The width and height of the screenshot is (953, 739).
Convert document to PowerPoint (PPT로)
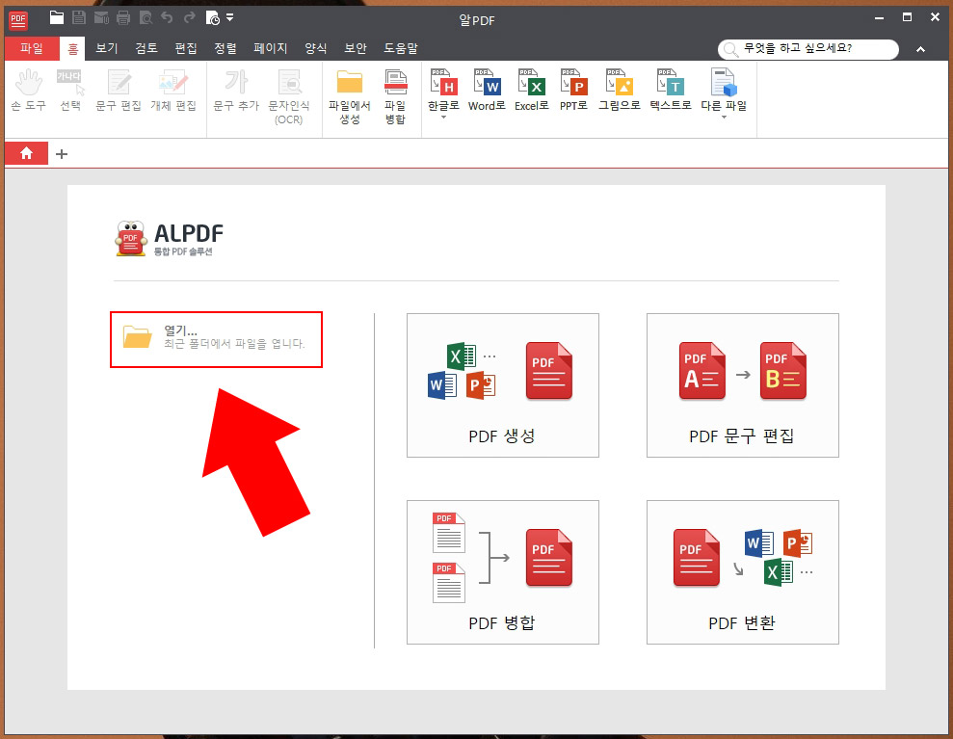click(x=573, y=92)
